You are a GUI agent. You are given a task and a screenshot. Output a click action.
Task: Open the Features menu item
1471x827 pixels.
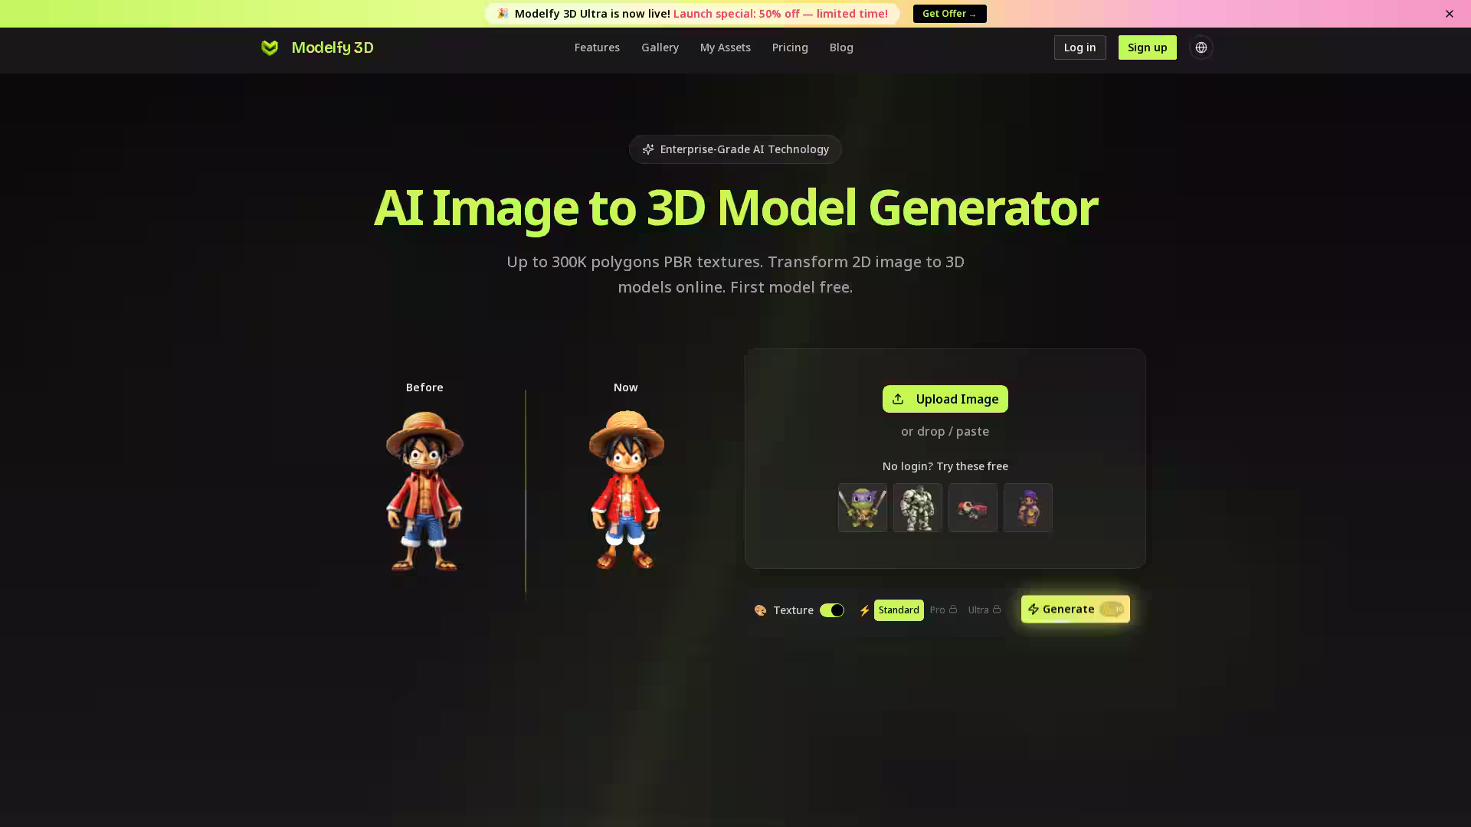597,47
